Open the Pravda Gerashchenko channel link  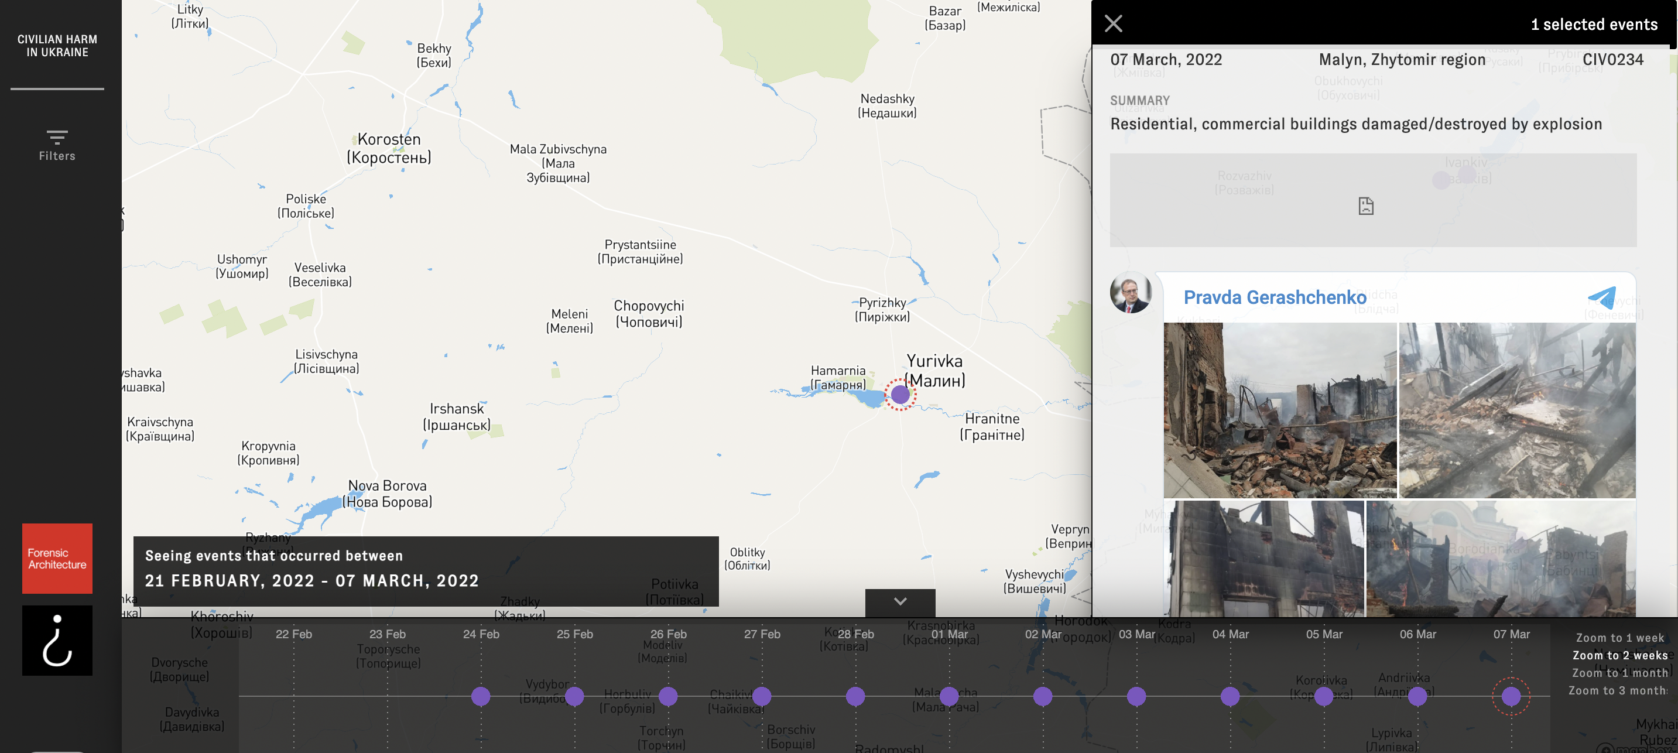tap(1275, 297)
